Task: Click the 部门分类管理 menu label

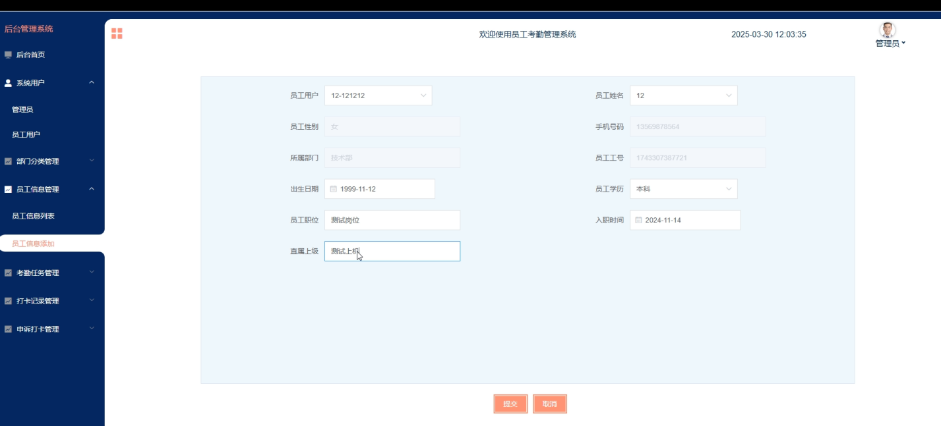Action: click(38, 161)
